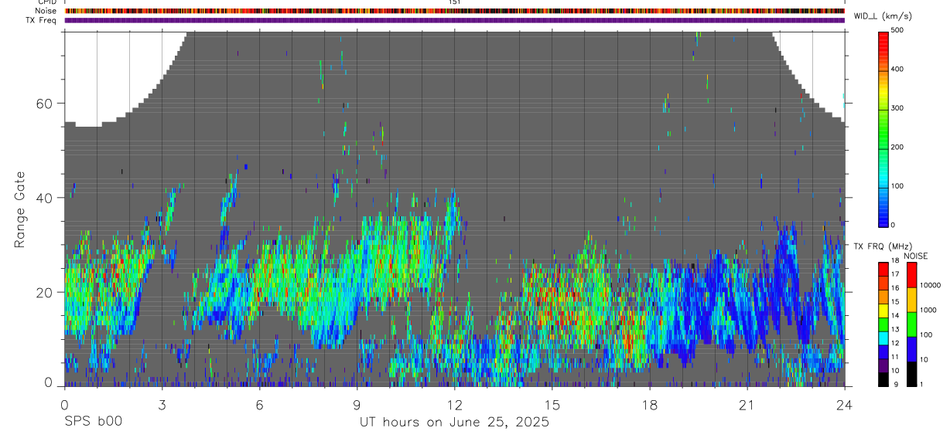Click the 200 value on the width colorbar
This screenshot has height=438, width=950.
[x=897, y=147]
